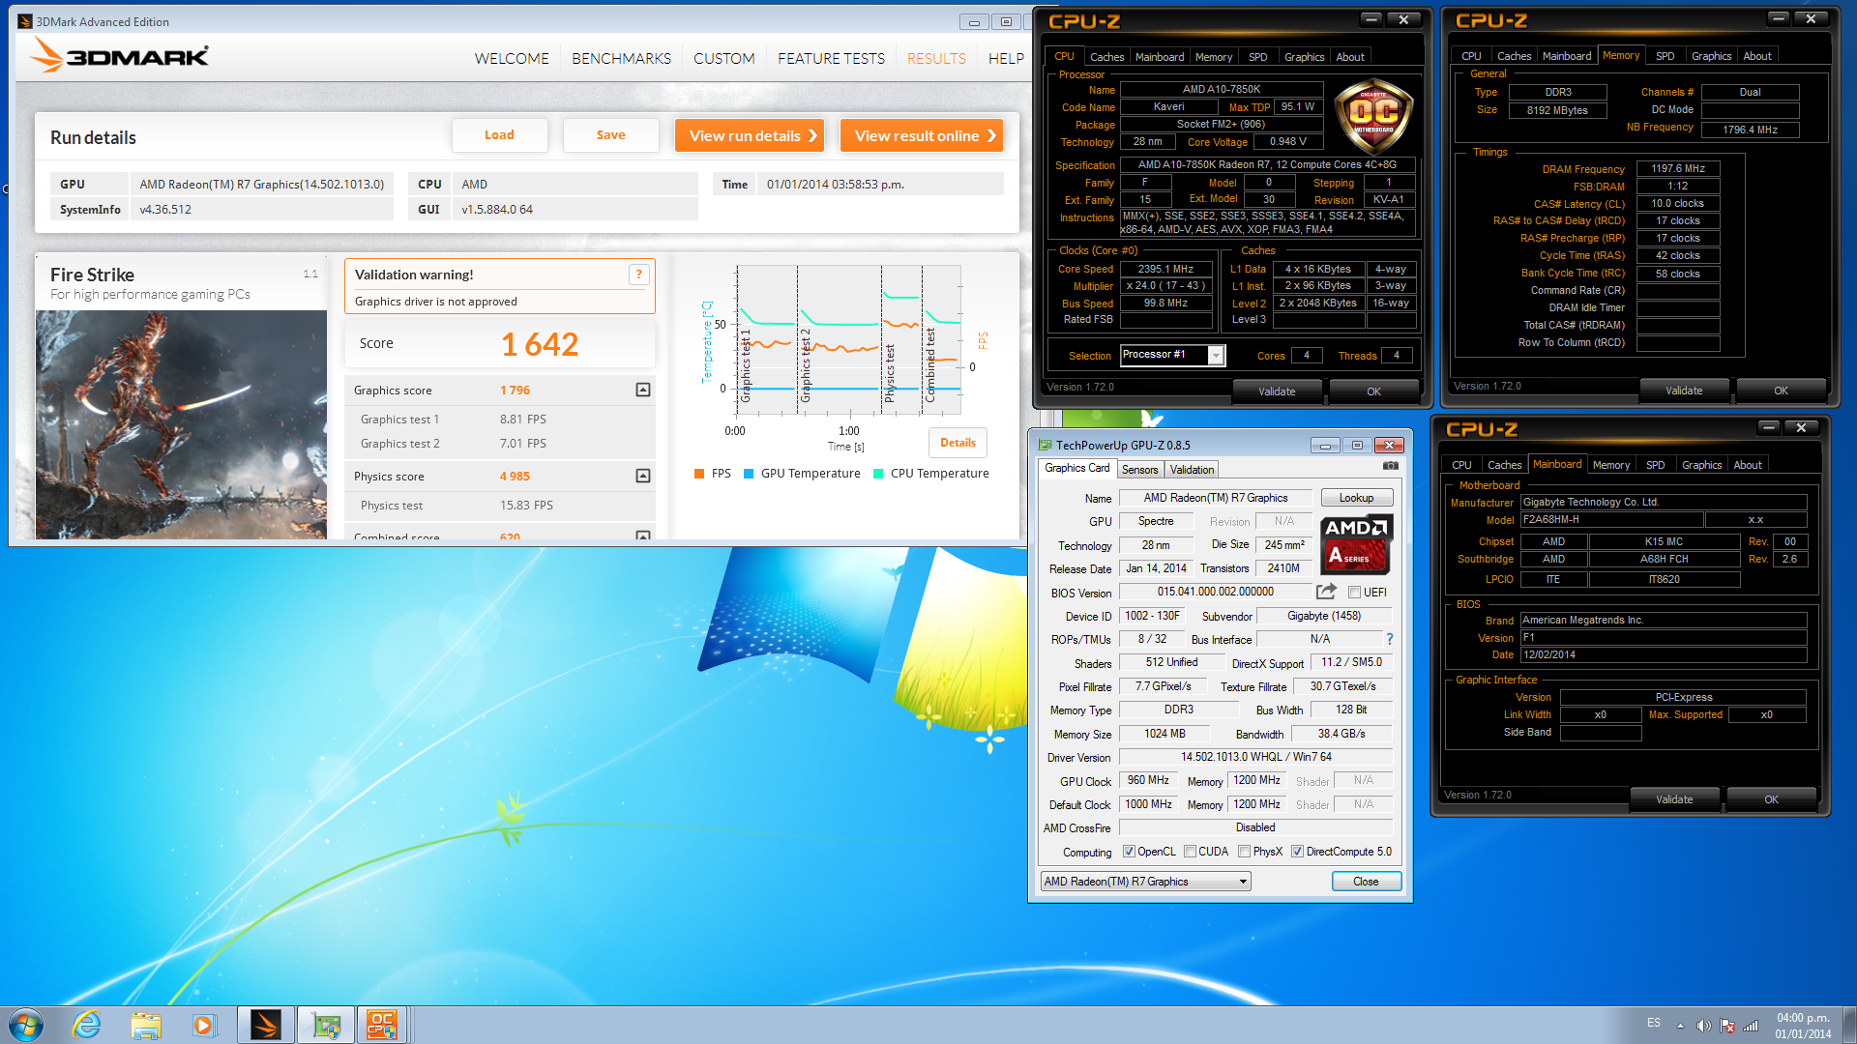Viewport: 1857px width, 1044px height.
Task: Click the ES language indicator
Action: [1654, 1023]
